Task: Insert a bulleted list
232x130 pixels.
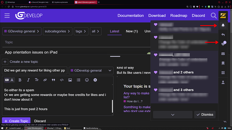Action: pos(78,80)
